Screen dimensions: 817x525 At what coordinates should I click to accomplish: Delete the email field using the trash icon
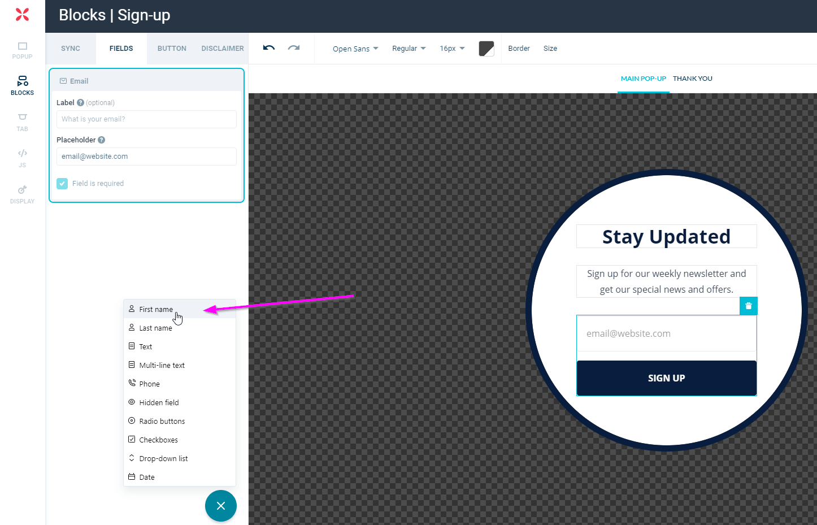coord(748,306)
